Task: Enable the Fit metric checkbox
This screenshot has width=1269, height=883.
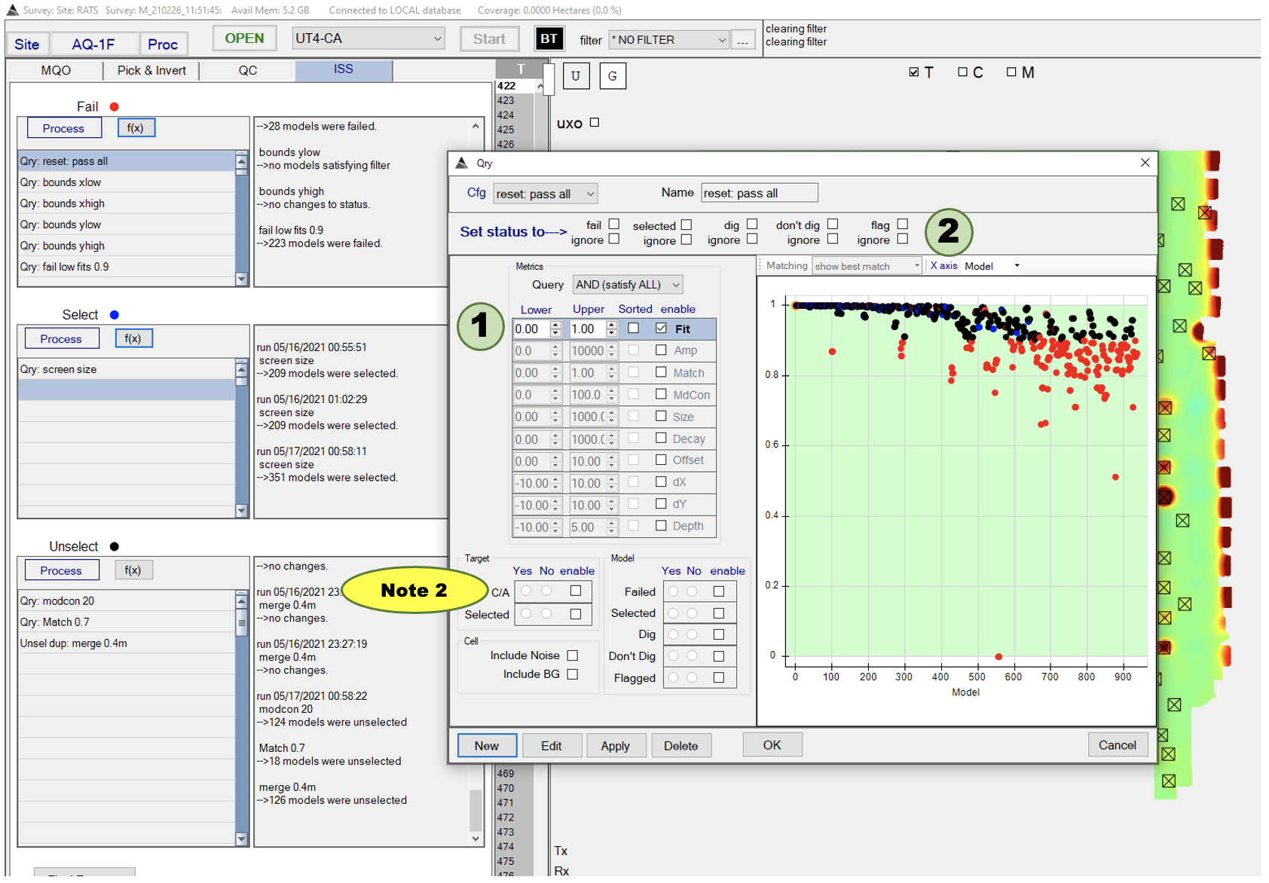Action: (x=661, y=328)
